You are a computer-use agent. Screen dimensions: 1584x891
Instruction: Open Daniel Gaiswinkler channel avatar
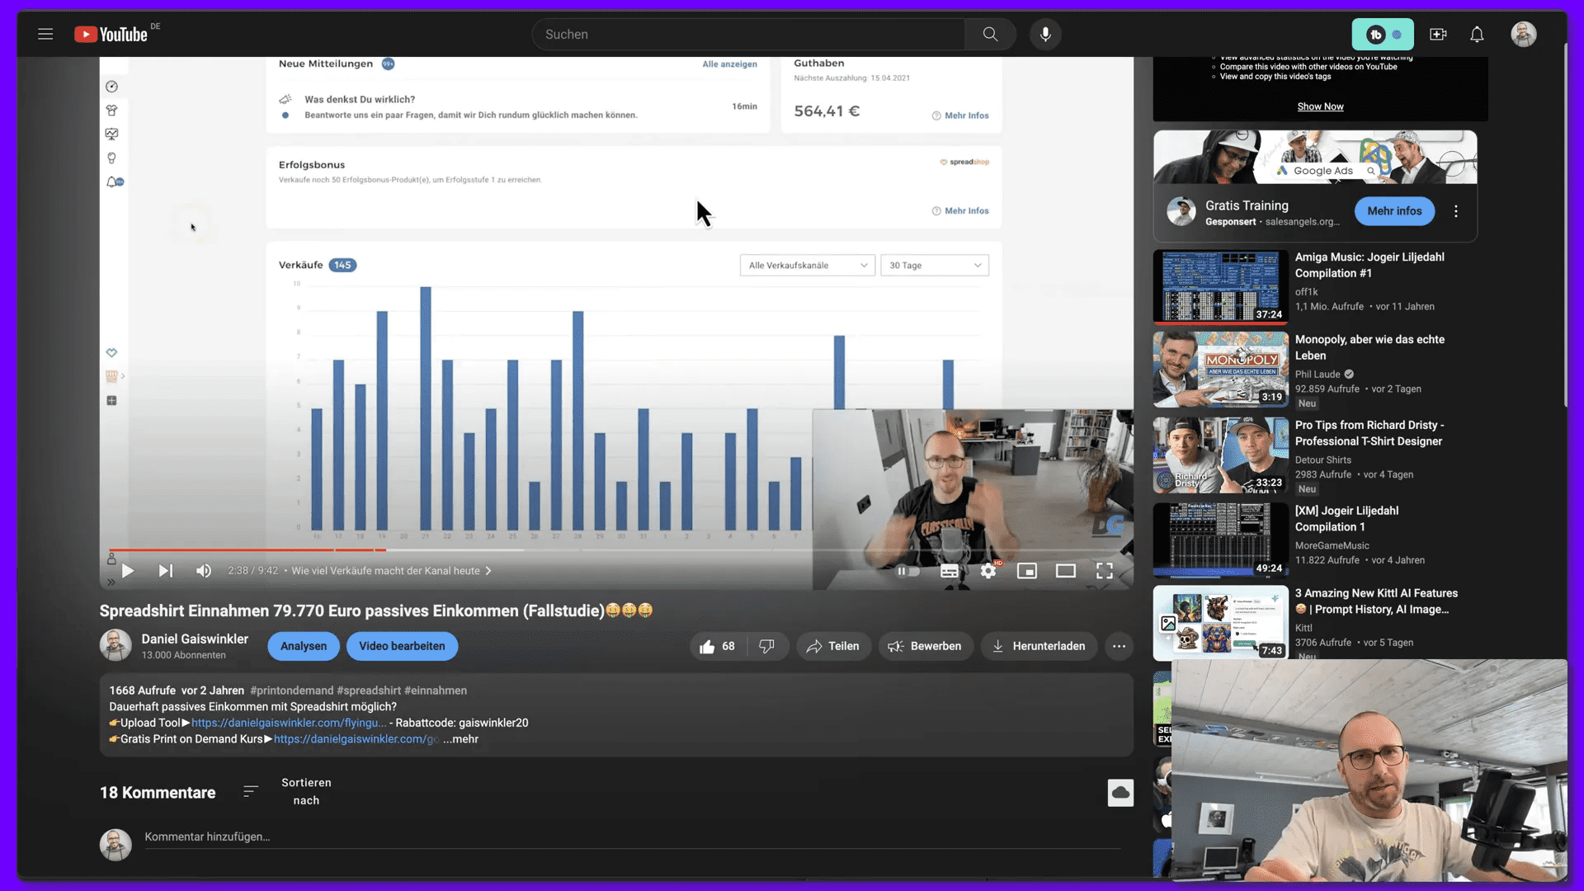[115, 645]
